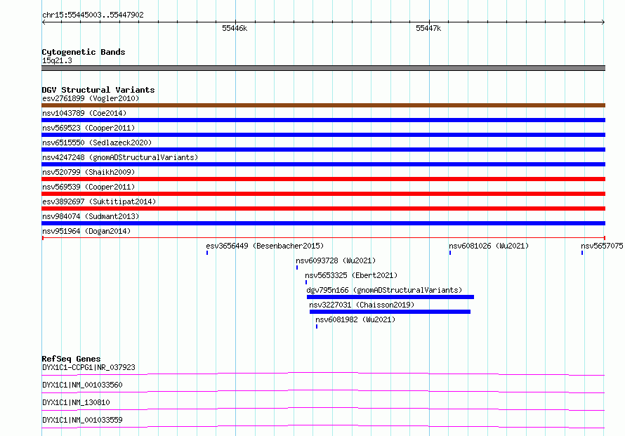
Task: Click the DYX1C1-CCPG1|NR_037923 gene label
Action: [x=88, y=367]
